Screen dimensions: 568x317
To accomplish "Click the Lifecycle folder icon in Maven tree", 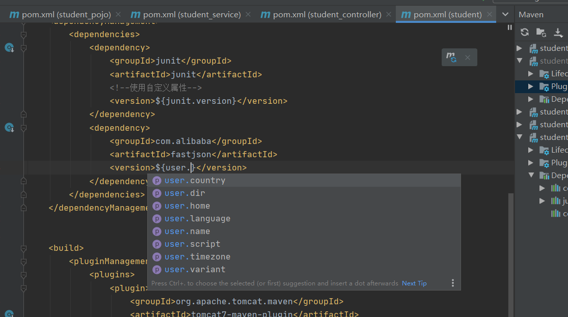I will tap(544, 74).
